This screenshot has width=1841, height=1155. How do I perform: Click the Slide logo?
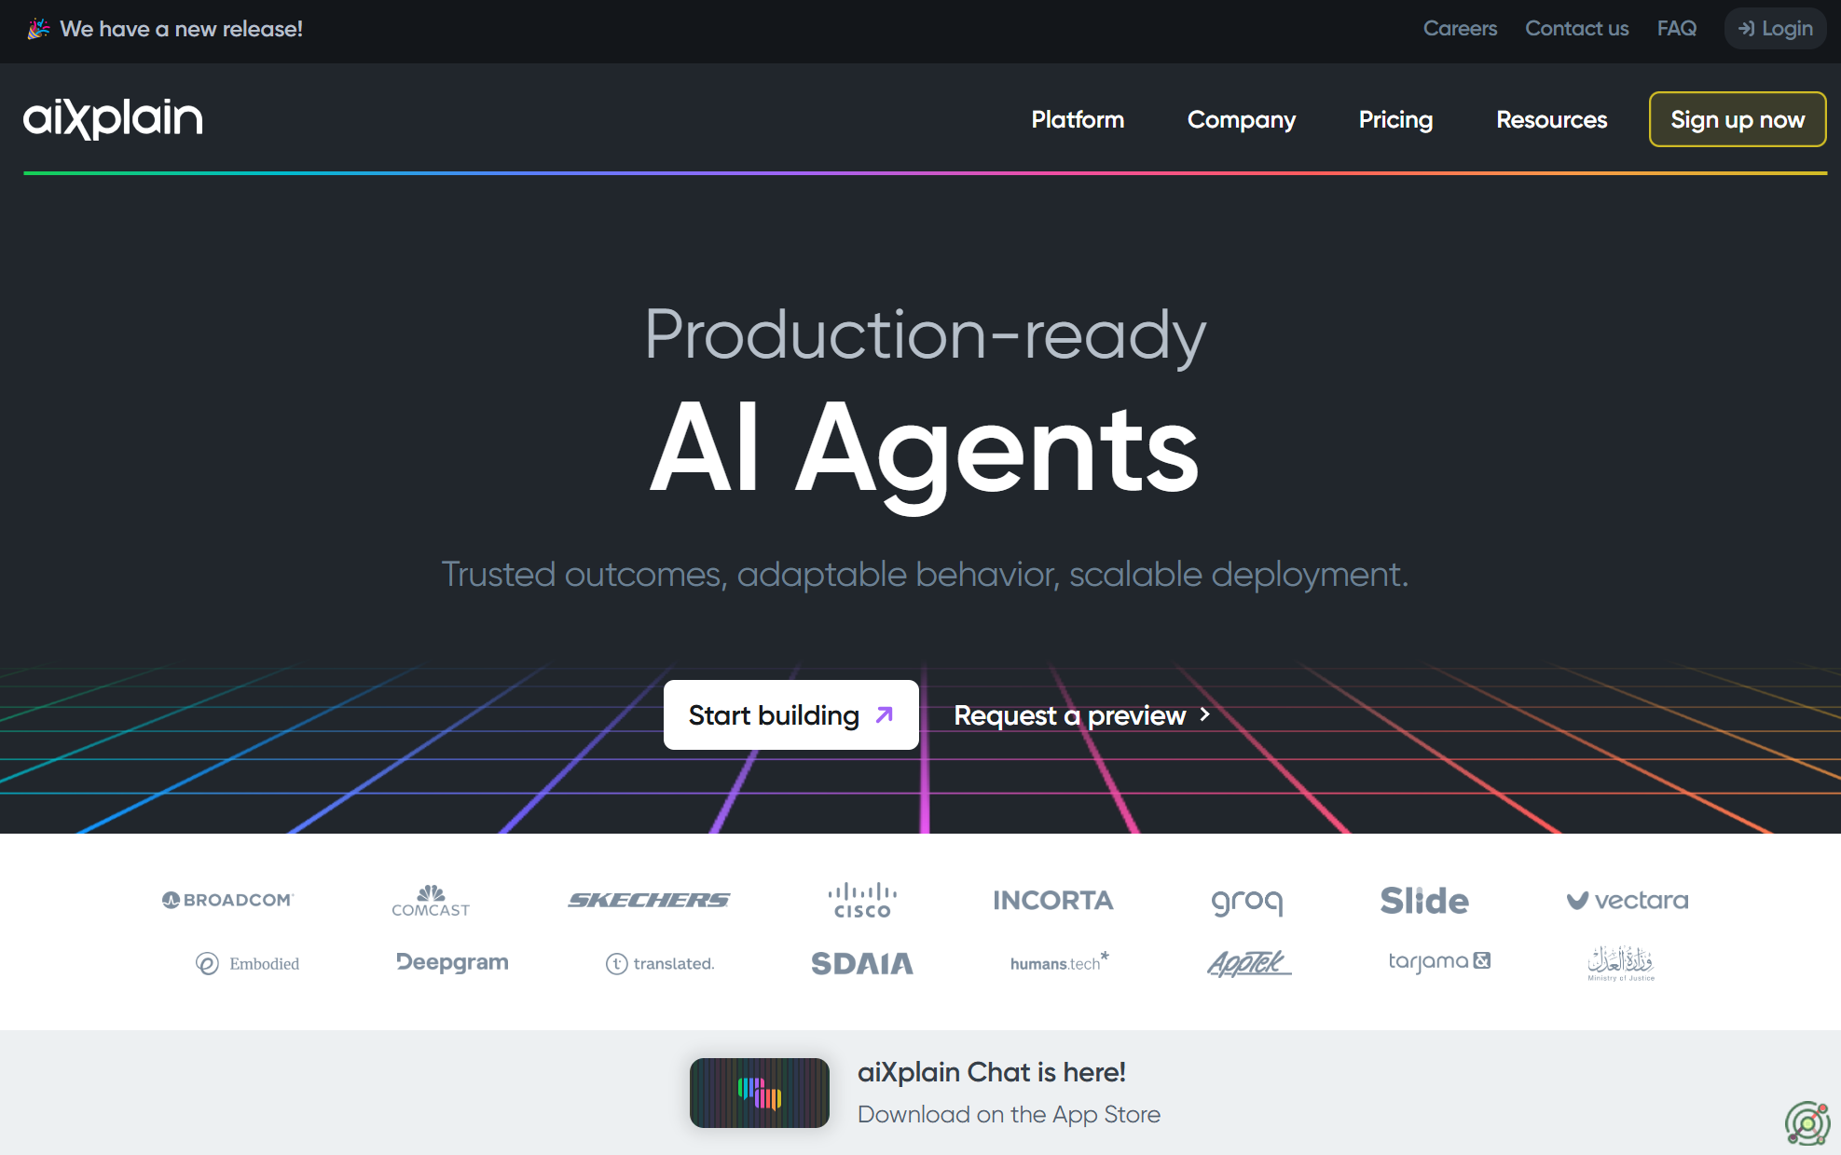1424,901
